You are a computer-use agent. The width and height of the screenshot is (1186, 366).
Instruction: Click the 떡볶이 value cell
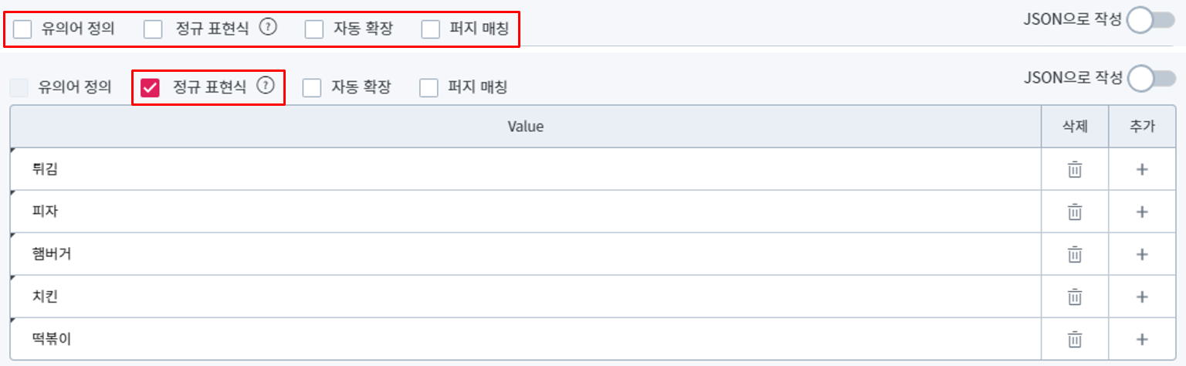tap(525, 339)
